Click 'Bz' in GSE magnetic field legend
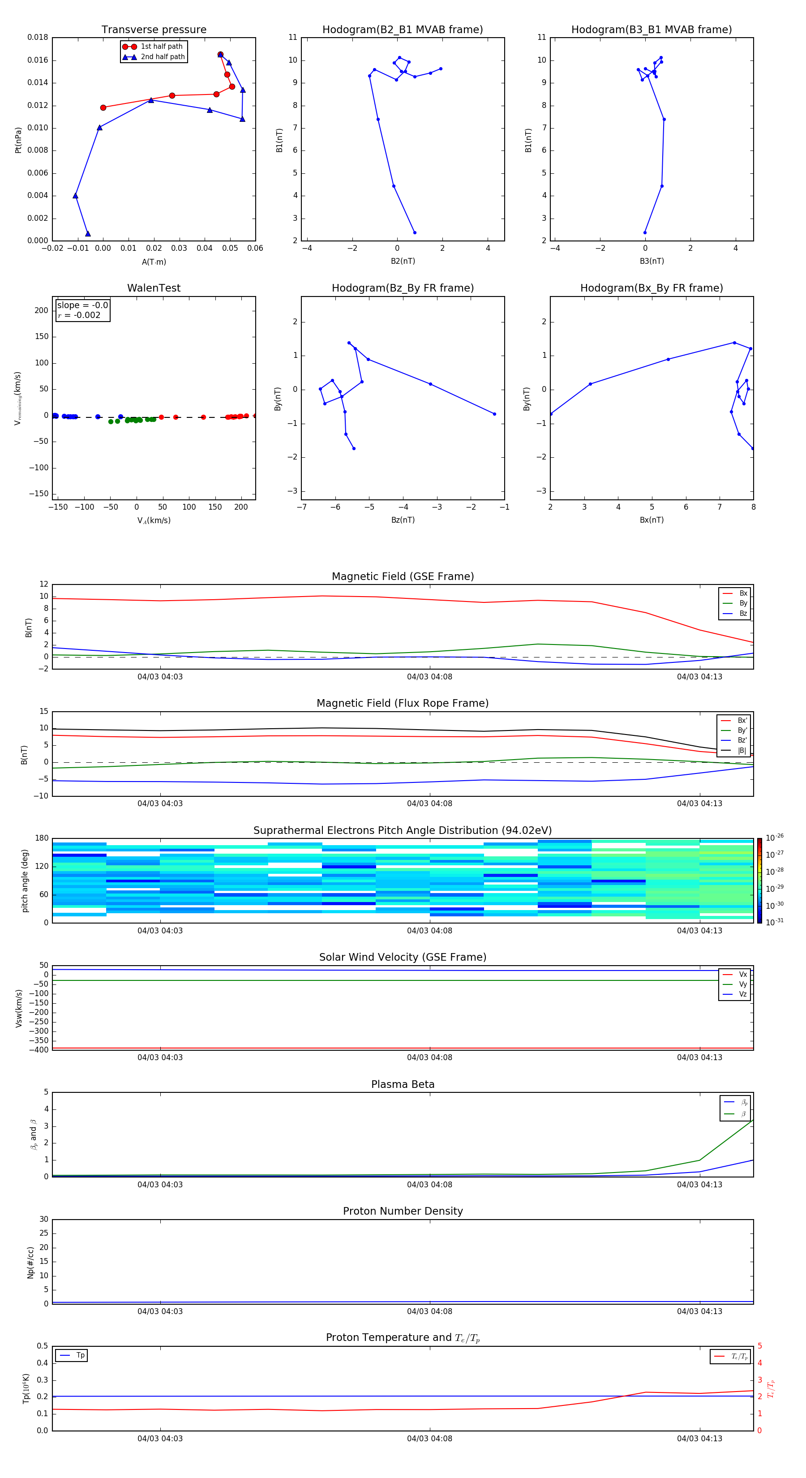 [x=735, y=613]
